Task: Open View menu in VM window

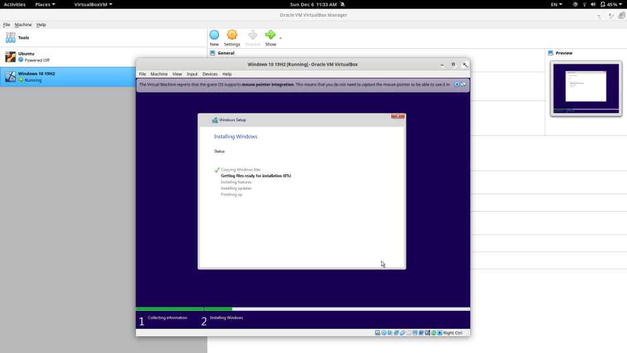Action: click(x=177, y=74)
